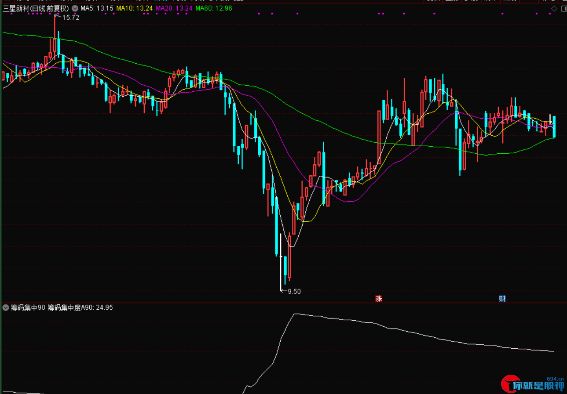The image size is (567, 394).
Task: Click the 筹码集中度A90: 24.95 value
Action: 80,307
